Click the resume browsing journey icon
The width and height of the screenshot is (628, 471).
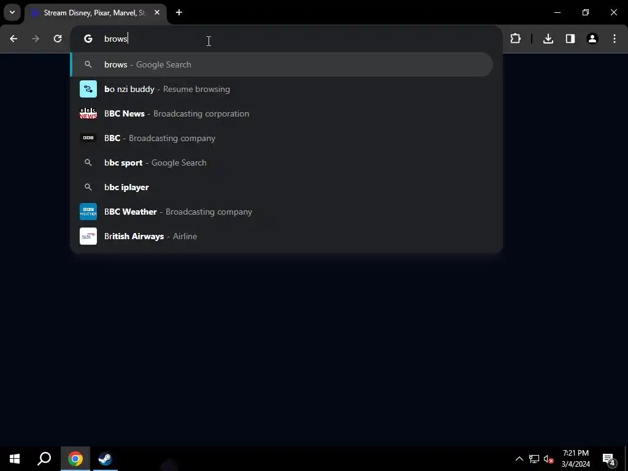click(x=88, y=89)
